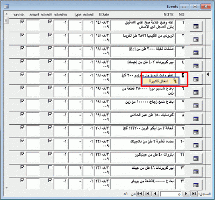Click the NOTE field of record 10
Image resolution: width=215 pixels, height=200 pixels.
pyautogui.click(x=142, y=144)
